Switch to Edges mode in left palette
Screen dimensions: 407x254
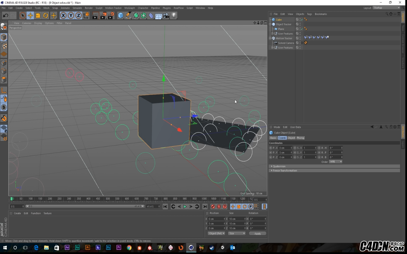click(x=4, y=71)
